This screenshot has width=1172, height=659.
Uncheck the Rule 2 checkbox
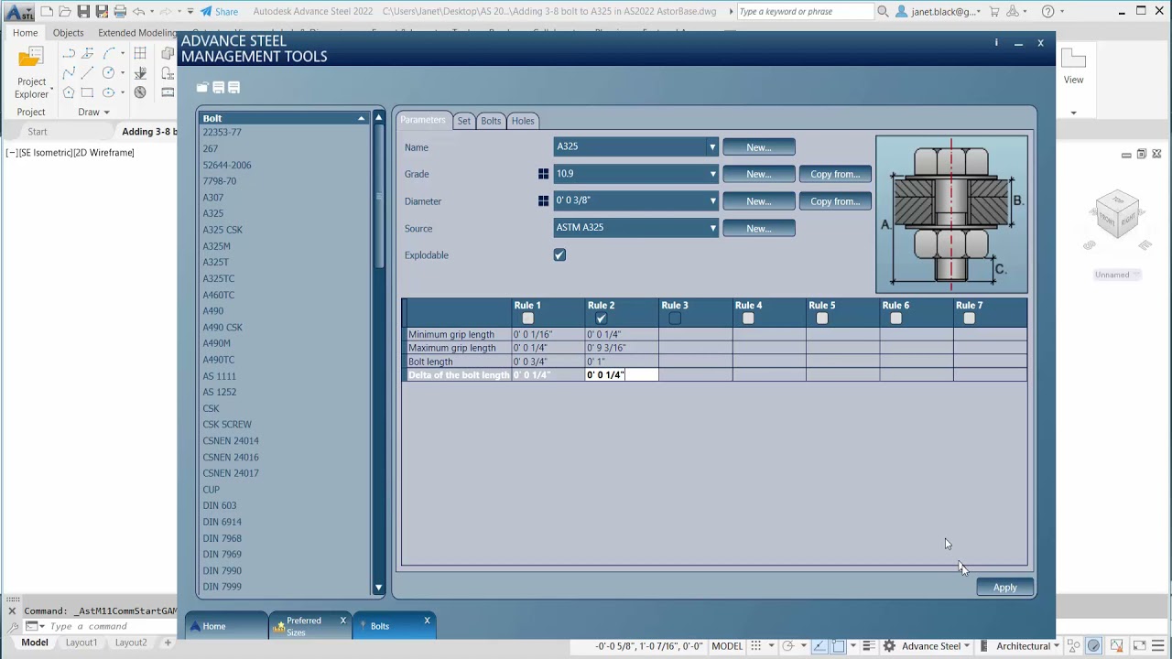(601, 319)
